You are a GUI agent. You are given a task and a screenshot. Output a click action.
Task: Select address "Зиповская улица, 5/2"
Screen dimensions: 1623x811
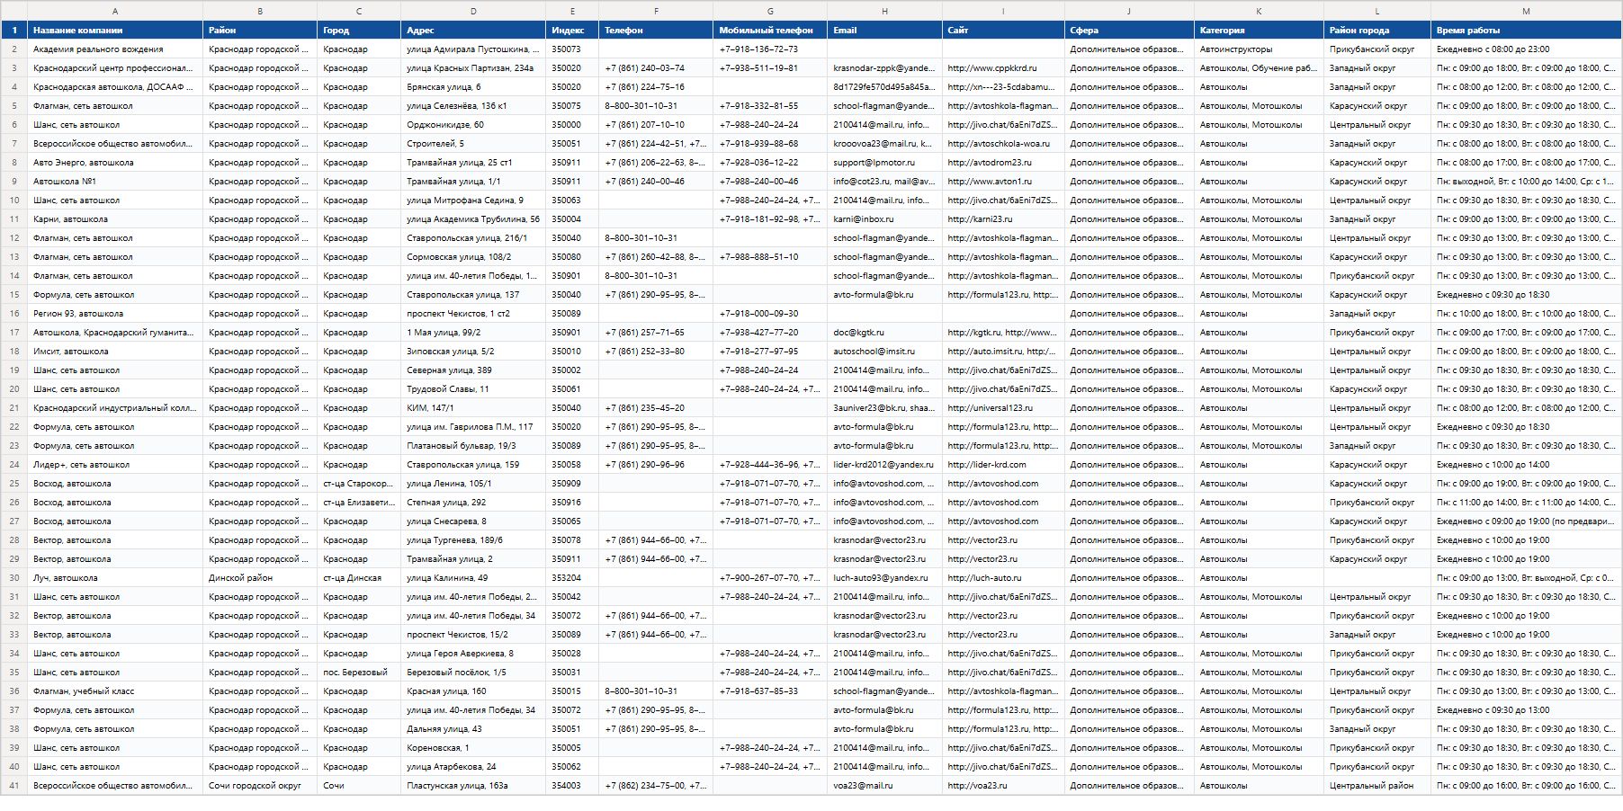point(473,351)
